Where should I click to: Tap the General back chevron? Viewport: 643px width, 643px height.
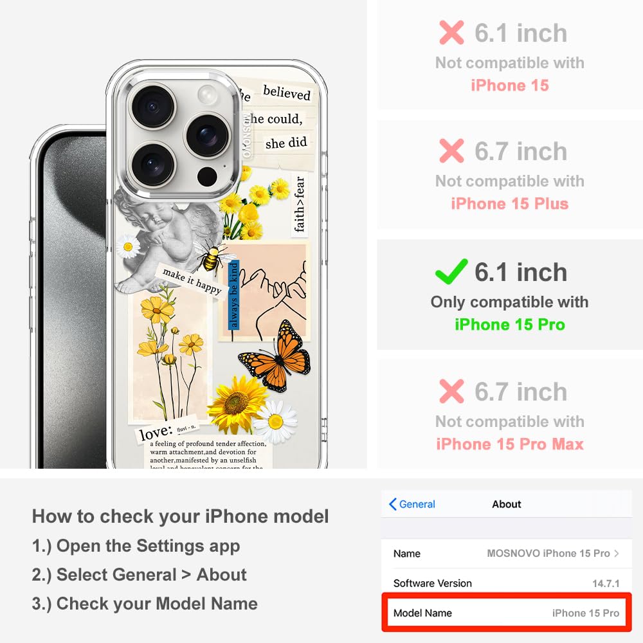point(392,504)
